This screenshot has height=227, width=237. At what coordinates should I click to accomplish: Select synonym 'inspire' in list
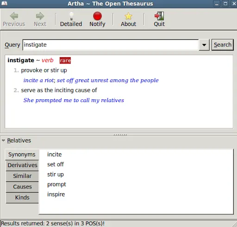point(56,195)
